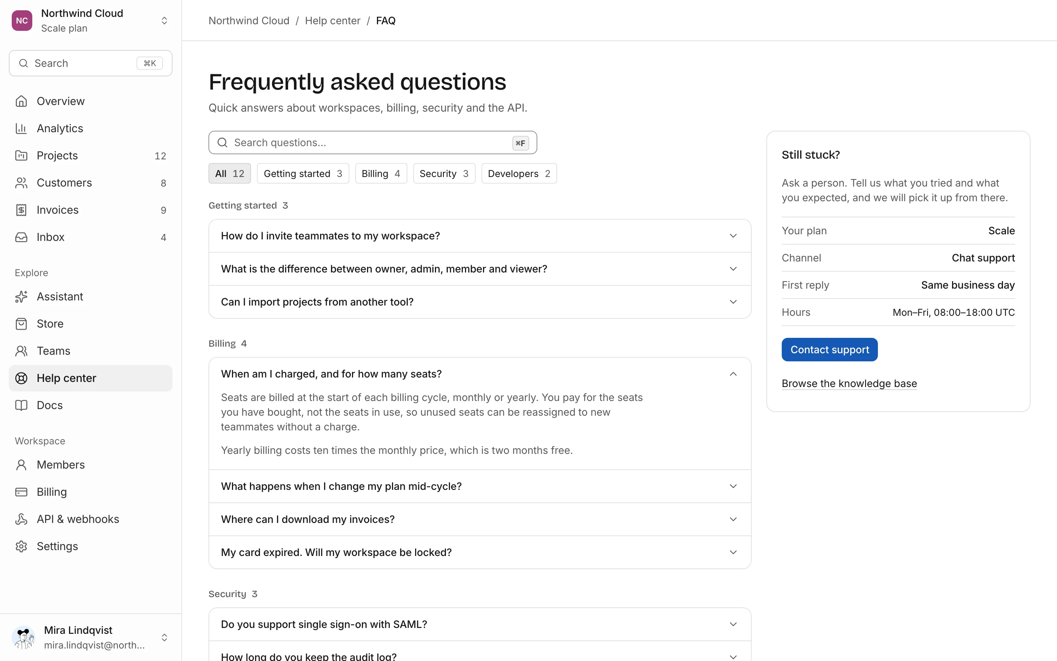Filter questions by Security category
1057x661 pixels.
[444, 174]
